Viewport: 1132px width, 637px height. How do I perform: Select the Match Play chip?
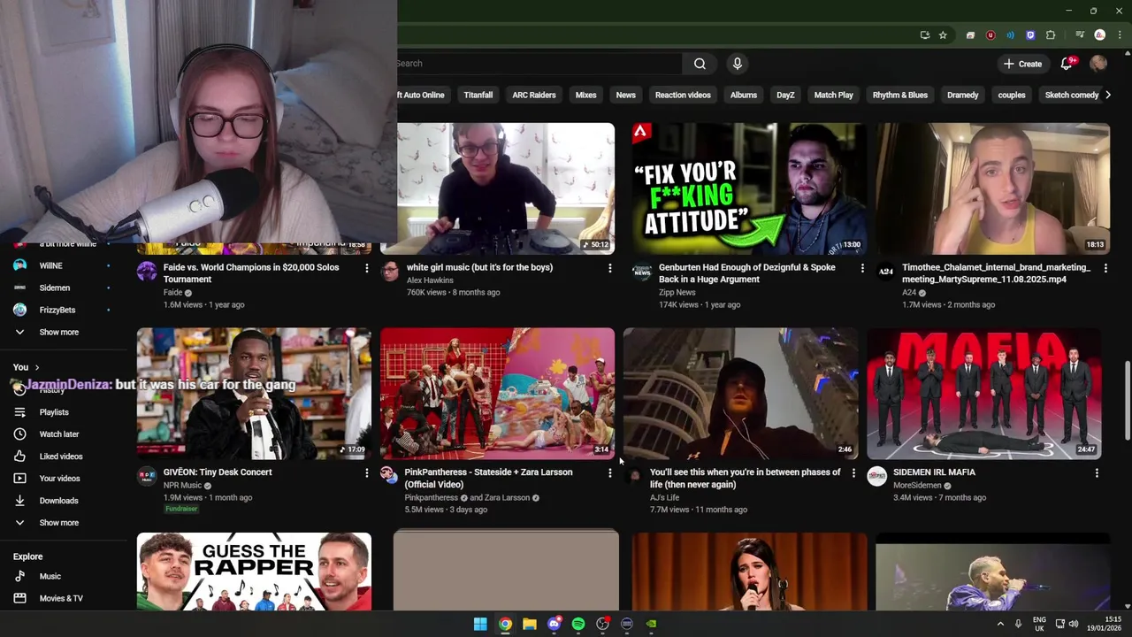(x=834, y=95)
